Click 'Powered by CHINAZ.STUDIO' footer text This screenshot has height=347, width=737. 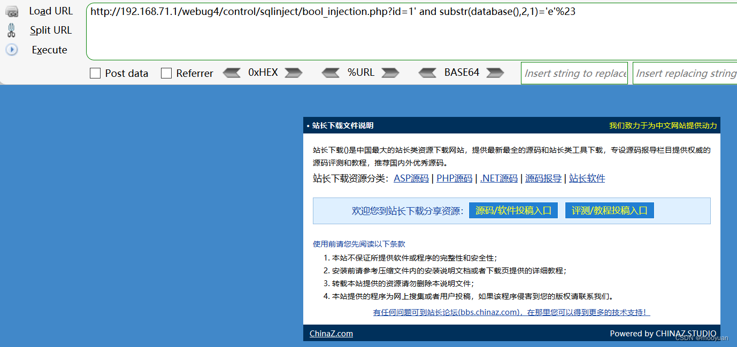coord(663,334)
